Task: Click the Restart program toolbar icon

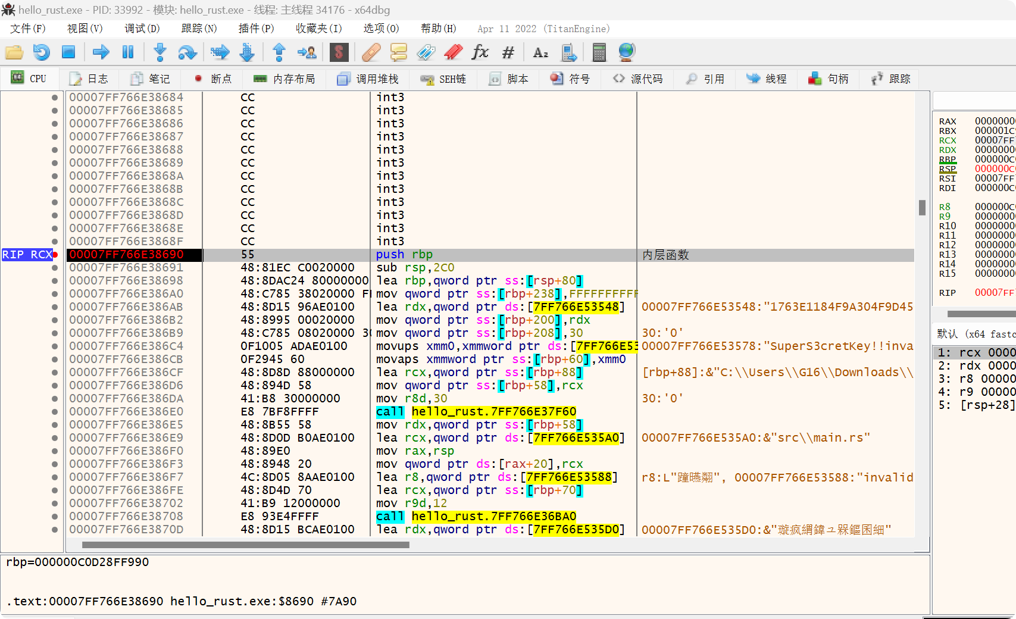Action: (x=41, y=52)
